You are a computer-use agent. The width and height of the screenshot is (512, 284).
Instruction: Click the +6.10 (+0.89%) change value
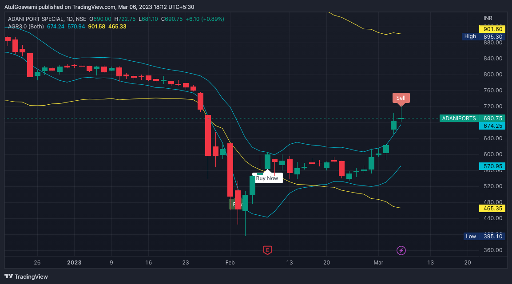205,19
